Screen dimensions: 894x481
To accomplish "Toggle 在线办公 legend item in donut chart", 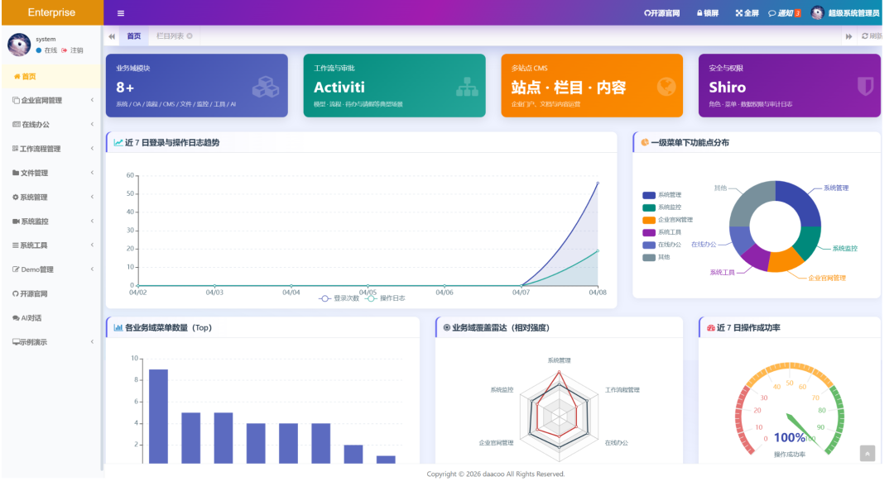I will (662, 245).
